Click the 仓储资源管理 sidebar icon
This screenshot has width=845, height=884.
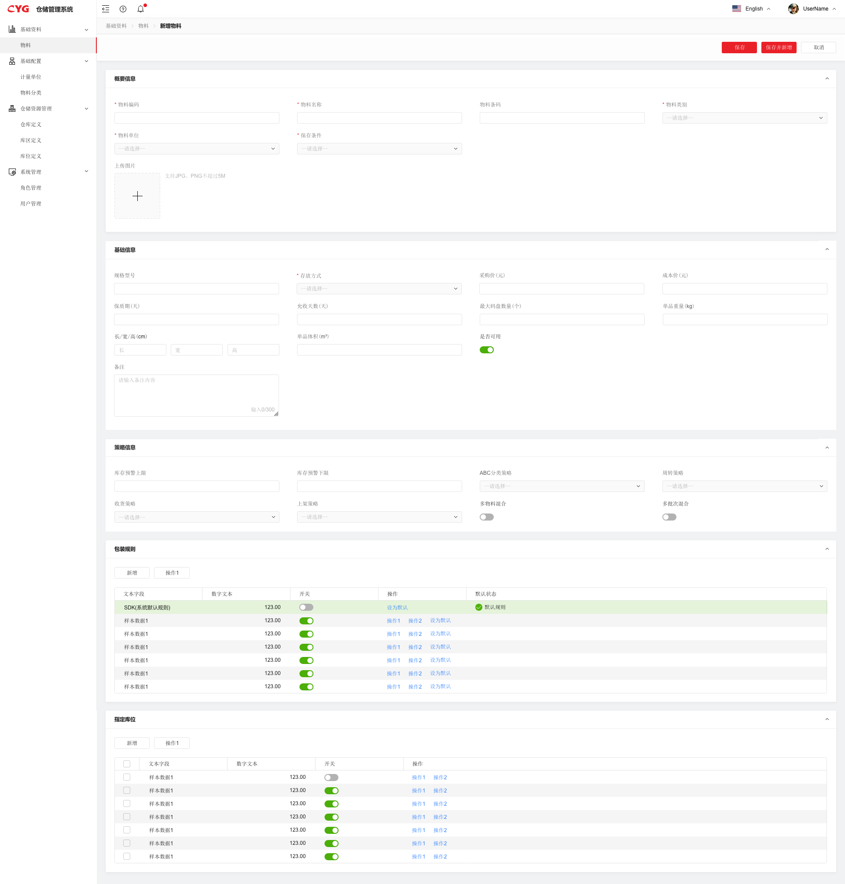point(12,109)
